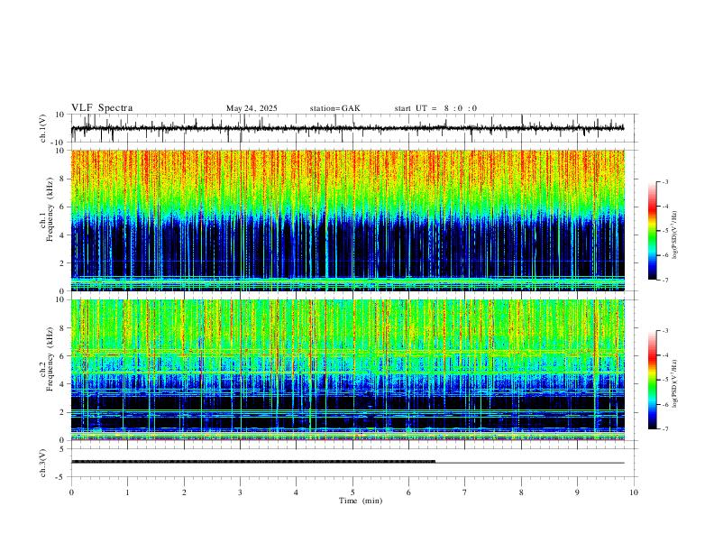Click the '-3' tick on upper color bar
This screenshot has width=714, height=552.
(665, 181)
